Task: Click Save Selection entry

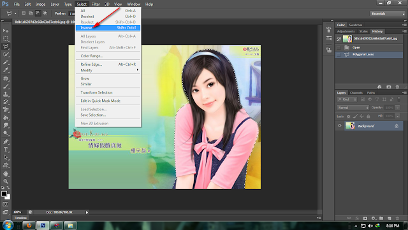Action: coord(108,115)
